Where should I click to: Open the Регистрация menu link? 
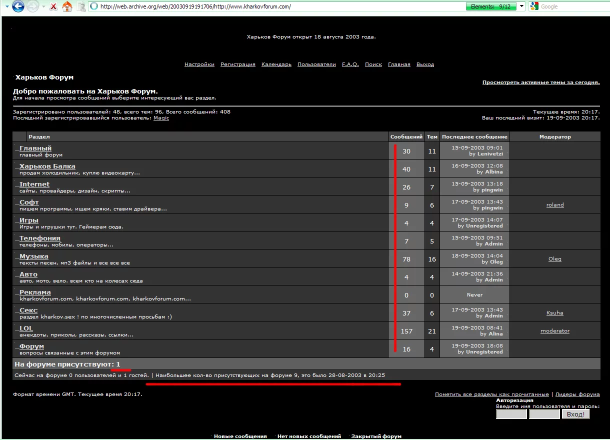tap(238, 64)
